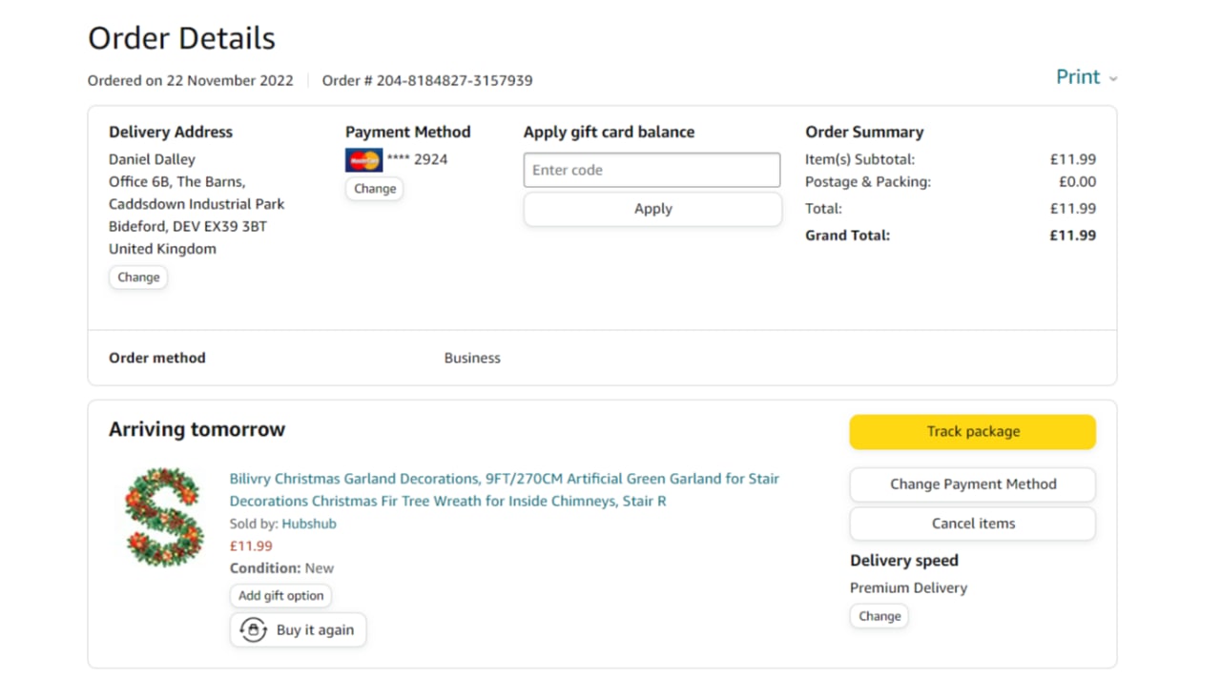Click the Mastercard payment card icon

[x=363, y=159]
